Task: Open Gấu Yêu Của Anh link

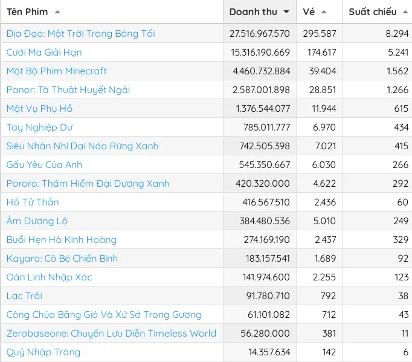Action: tap(44, 165)
